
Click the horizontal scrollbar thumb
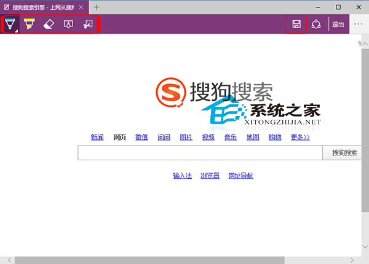coord(149,260)
